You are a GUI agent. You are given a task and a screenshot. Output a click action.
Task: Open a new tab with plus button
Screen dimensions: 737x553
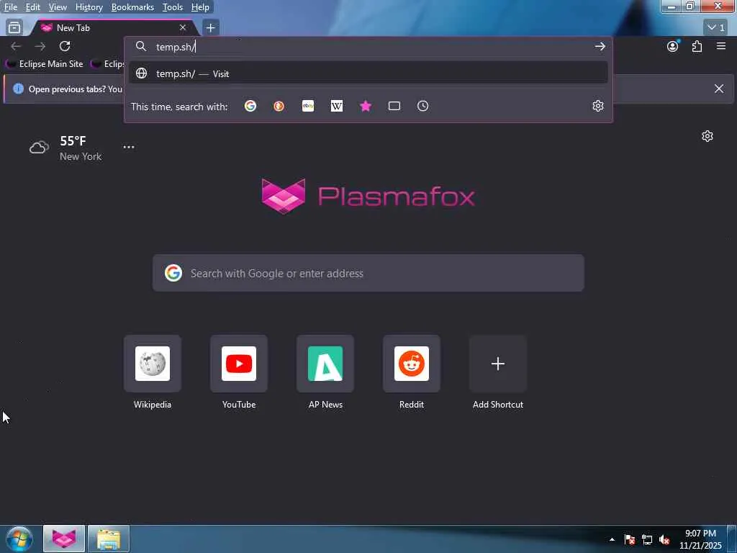click(211, 28)
